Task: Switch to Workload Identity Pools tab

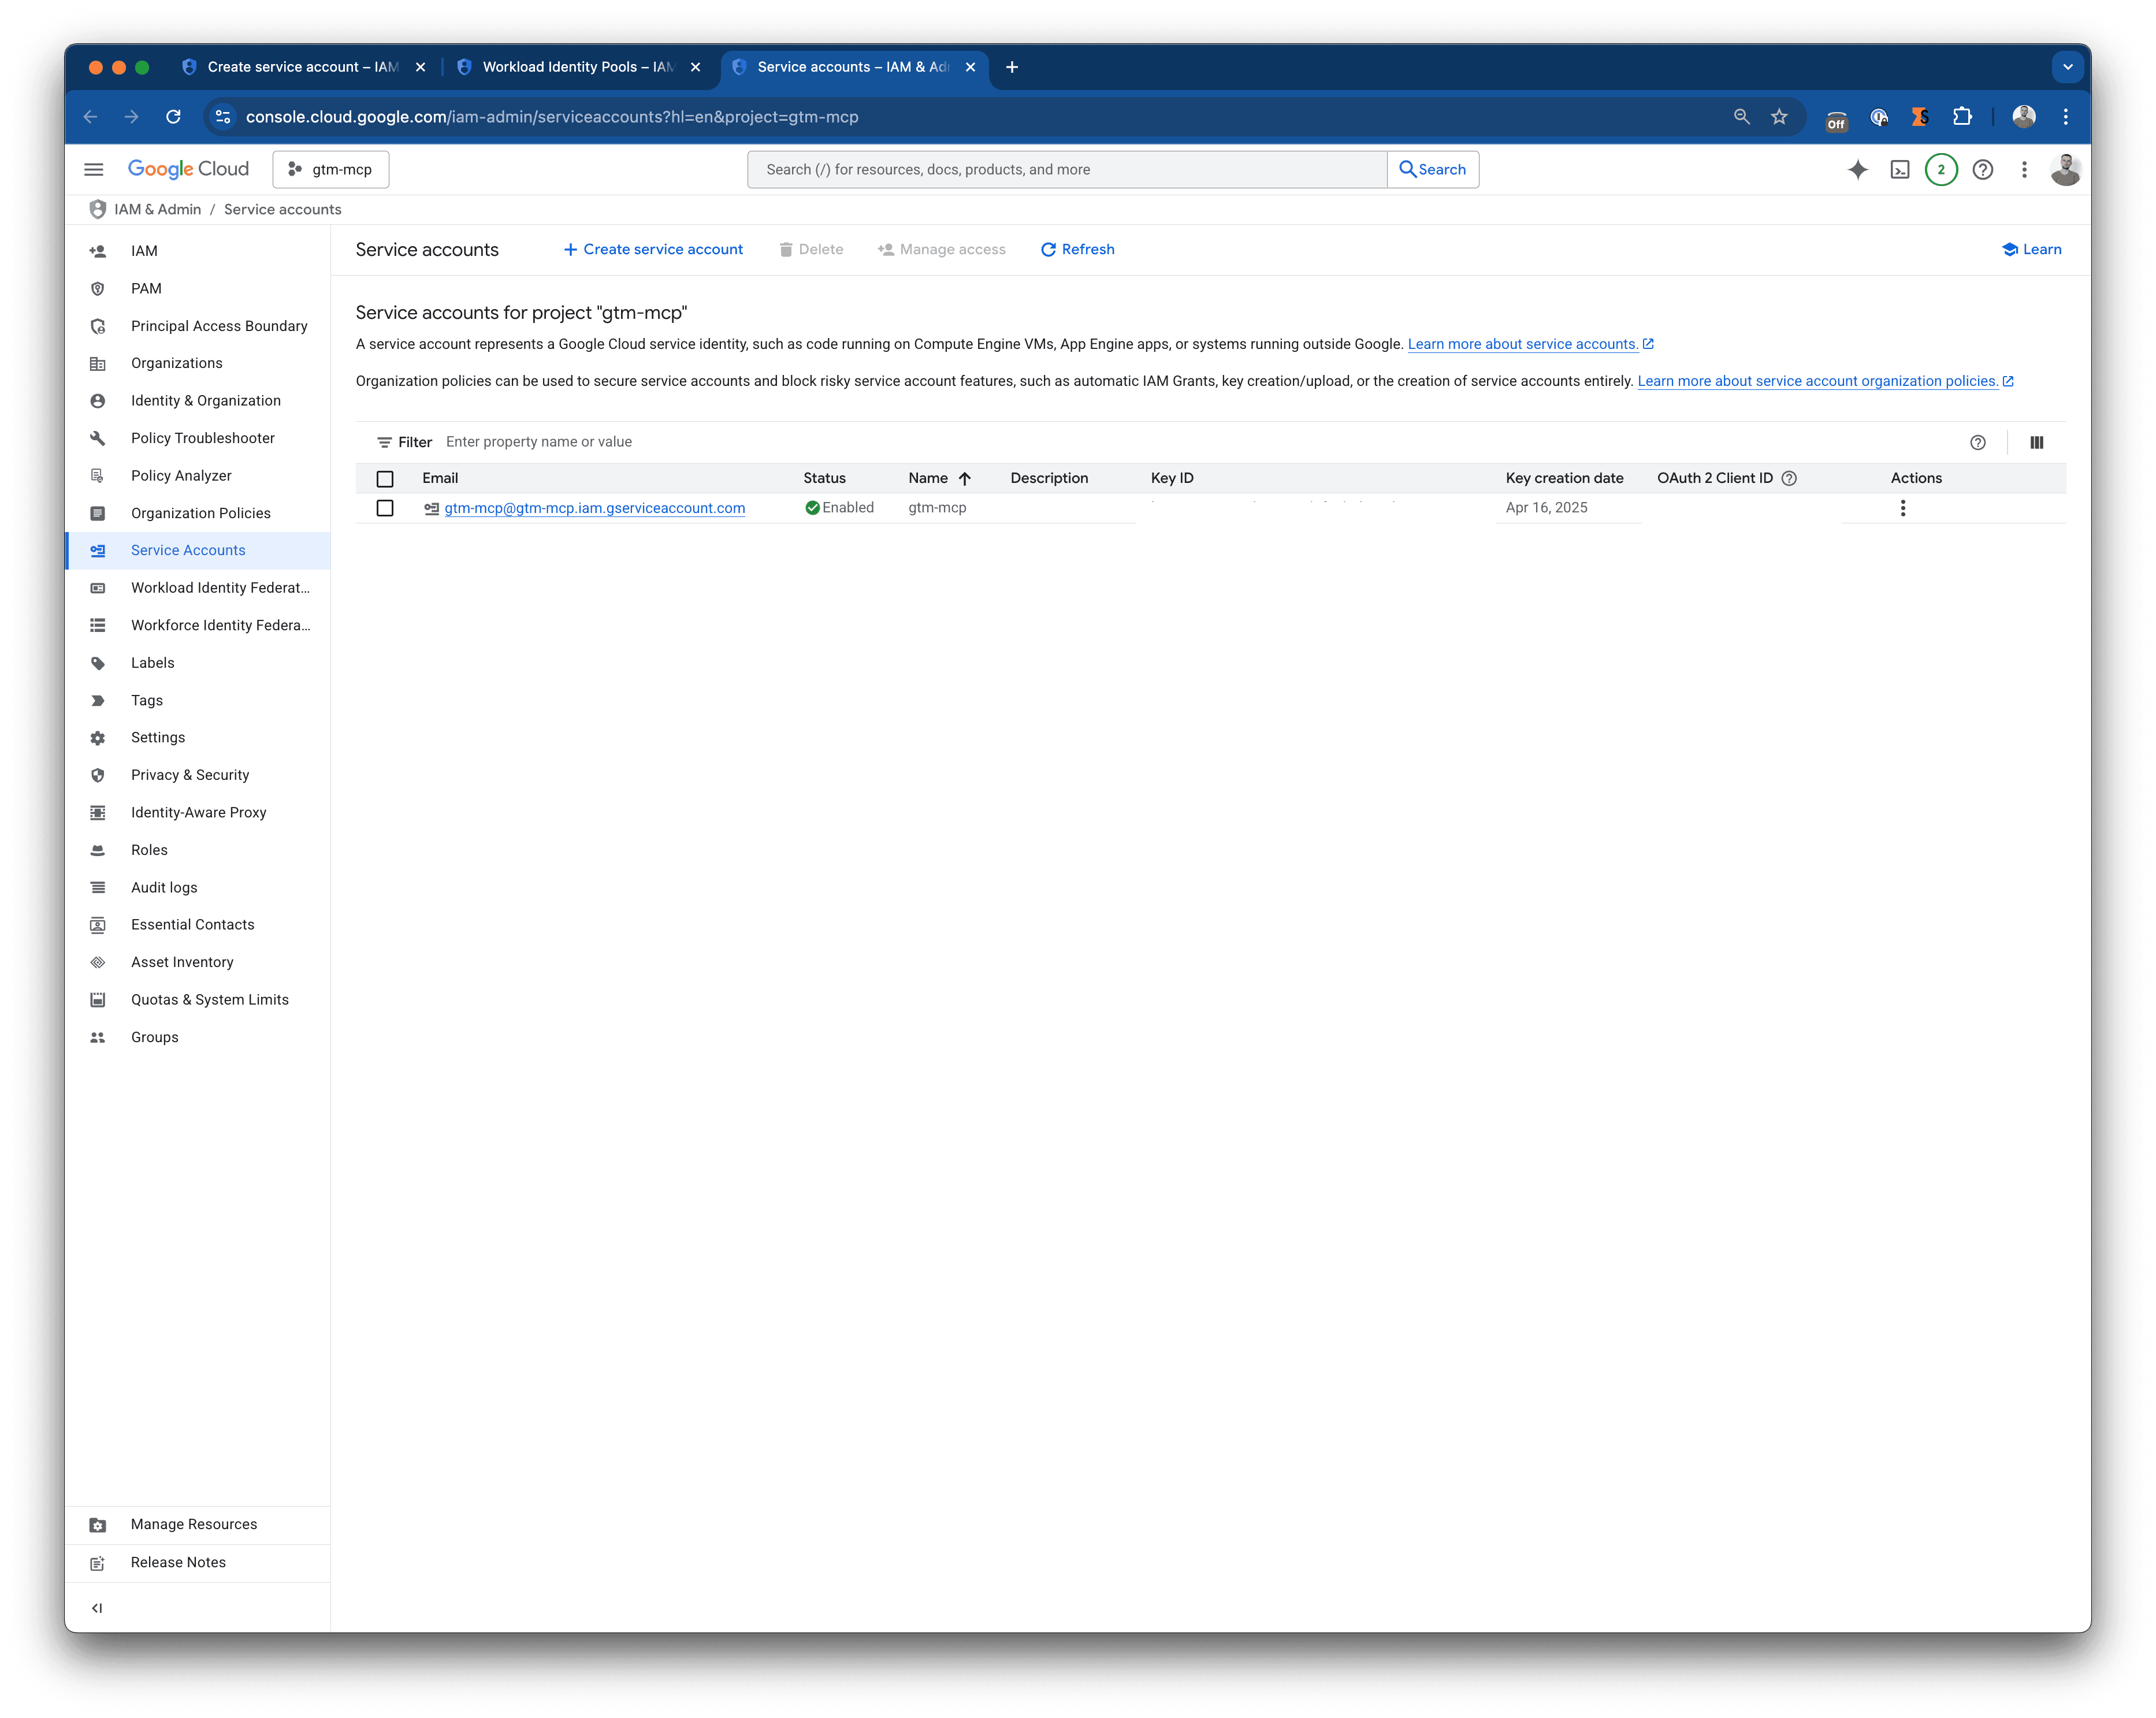Action: coord(578,67)
